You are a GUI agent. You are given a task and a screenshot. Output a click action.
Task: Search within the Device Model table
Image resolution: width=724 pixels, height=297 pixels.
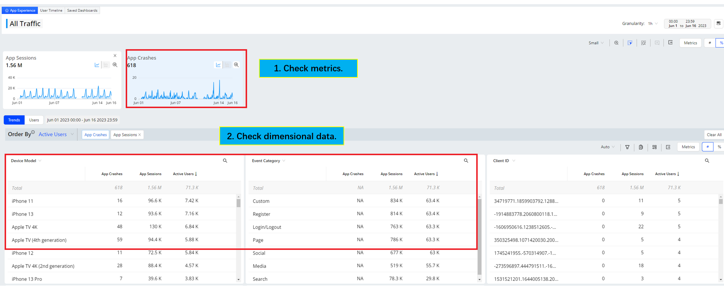pos(225,161)
